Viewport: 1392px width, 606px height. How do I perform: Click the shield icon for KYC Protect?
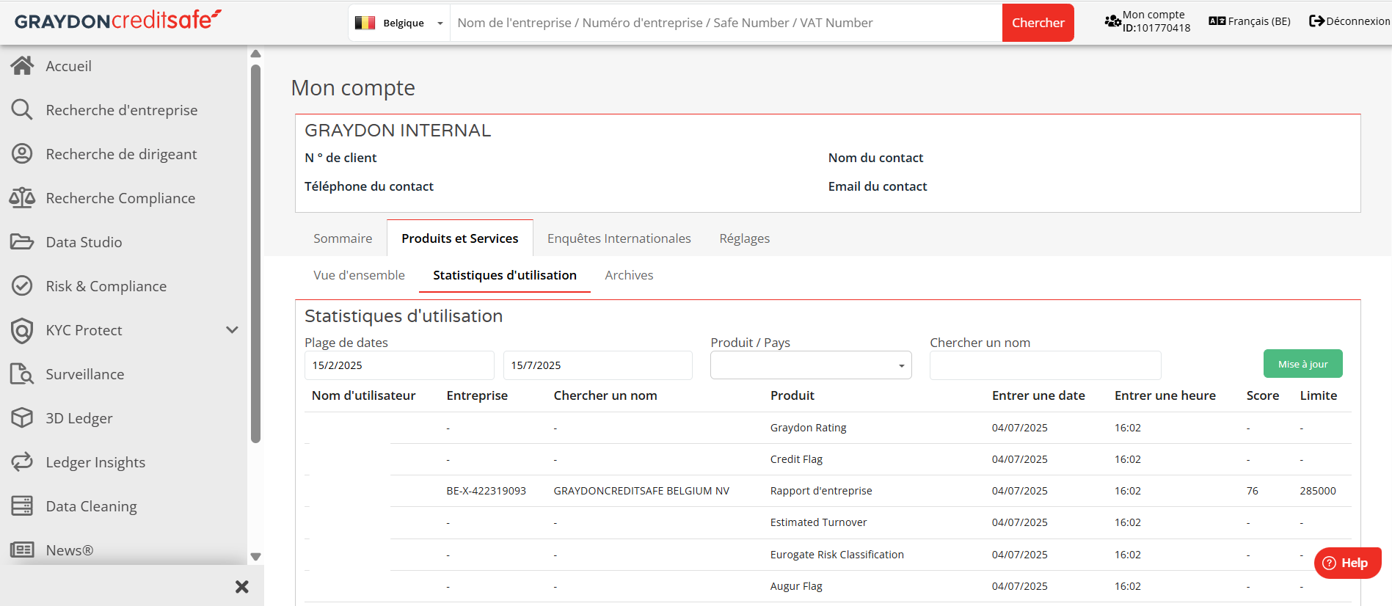point(22,331)
